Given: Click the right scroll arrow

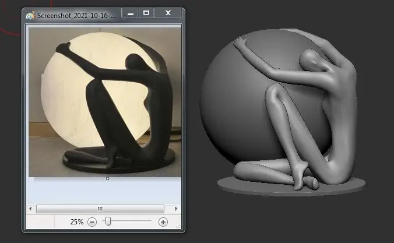Looking at the screenshot, I should (176, 209).
